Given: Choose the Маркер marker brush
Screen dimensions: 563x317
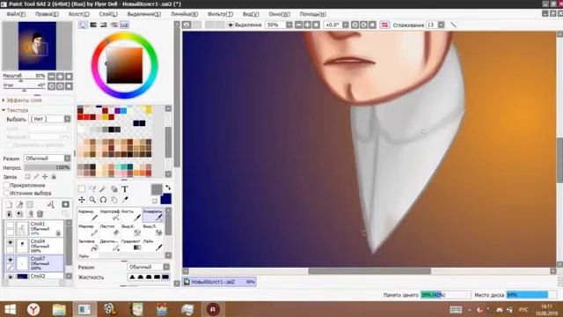Looking at the screenshot, I should (x=88, y=230).
